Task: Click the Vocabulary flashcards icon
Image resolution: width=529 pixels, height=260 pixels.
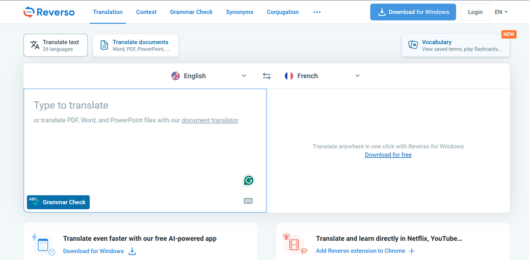Action: click(413, 45)
